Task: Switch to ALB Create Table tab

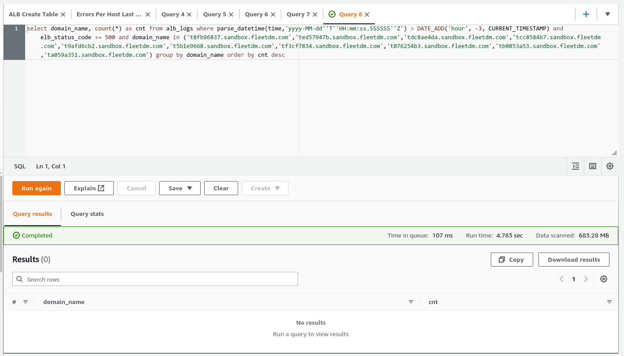Action: 34,15
